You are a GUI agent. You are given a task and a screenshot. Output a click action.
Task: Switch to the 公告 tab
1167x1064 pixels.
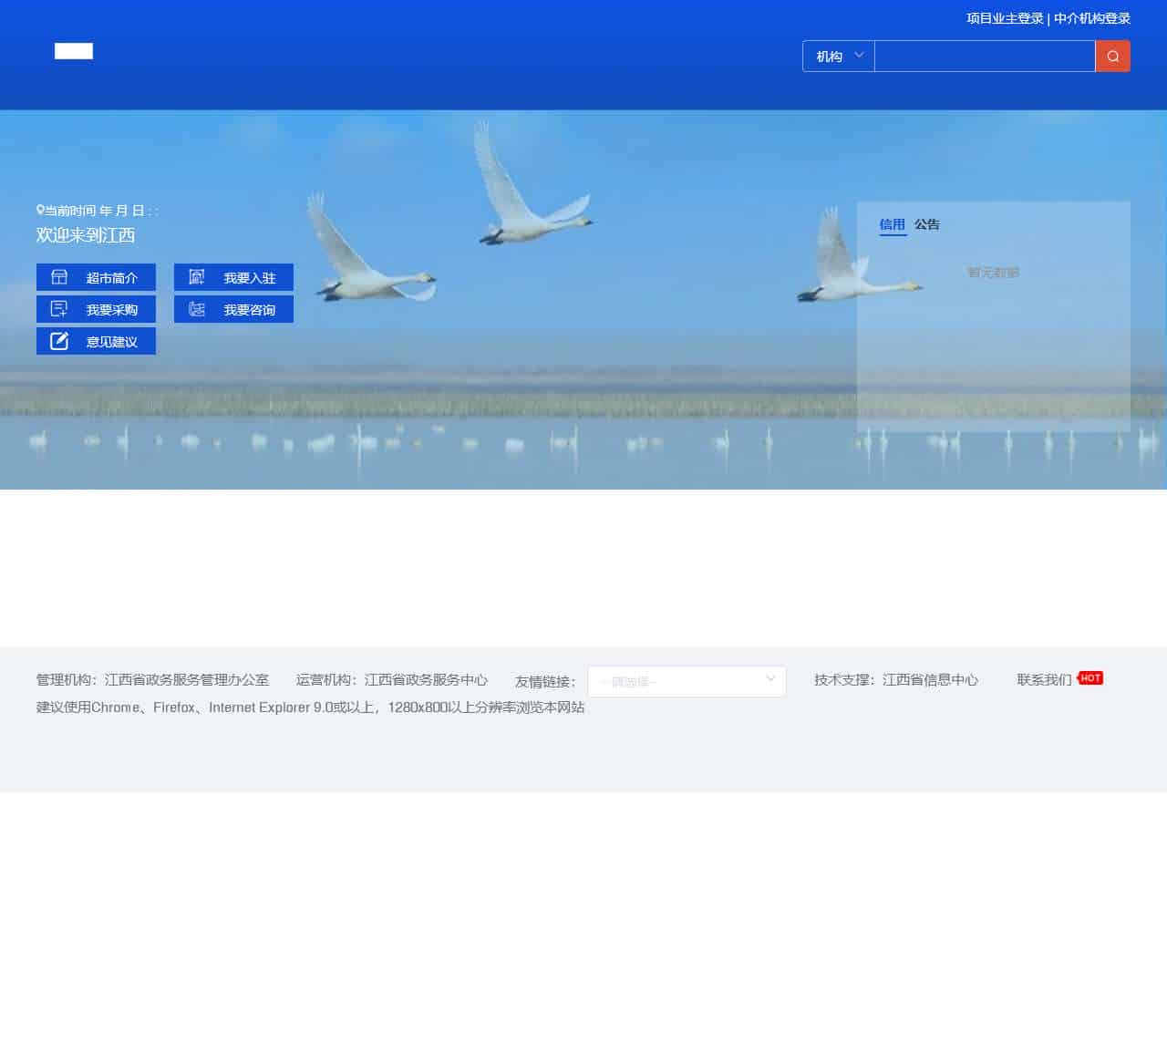pos(927,224)
